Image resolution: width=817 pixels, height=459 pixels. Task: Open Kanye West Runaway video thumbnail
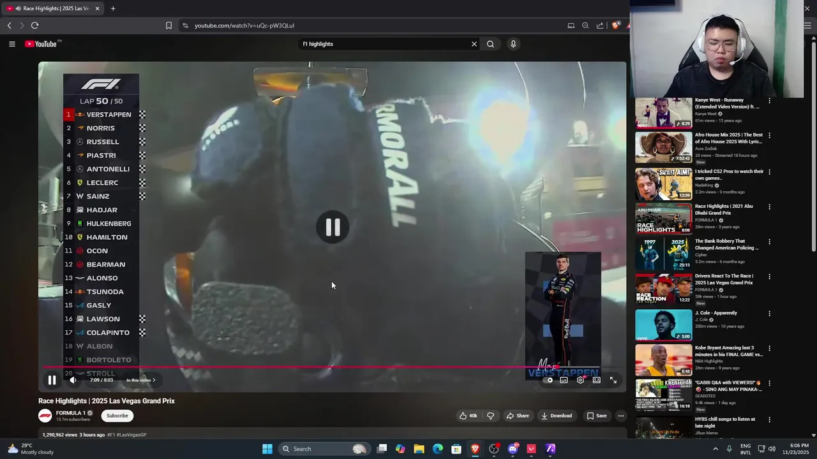click(663, 113)
